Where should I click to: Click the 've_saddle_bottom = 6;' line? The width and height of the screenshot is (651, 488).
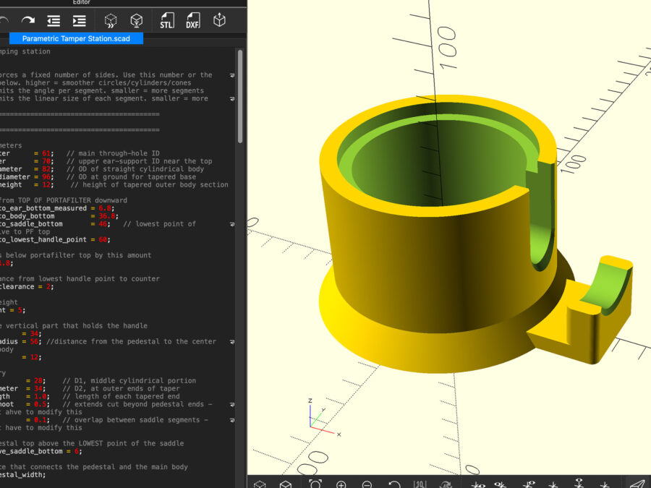pyautogui.click(x=41, y=451)
